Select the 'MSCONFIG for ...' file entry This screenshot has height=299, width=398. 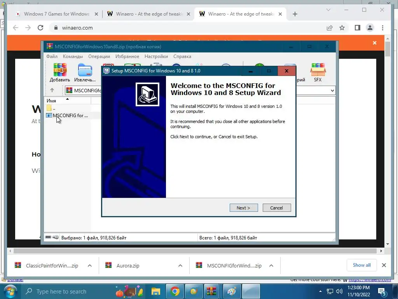[67, 115]
